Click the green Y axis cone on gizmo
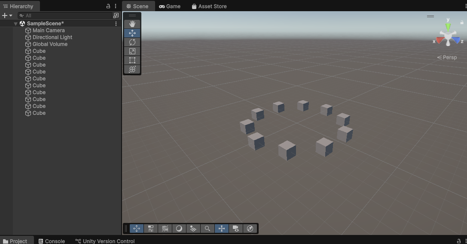 click(448, 27)
